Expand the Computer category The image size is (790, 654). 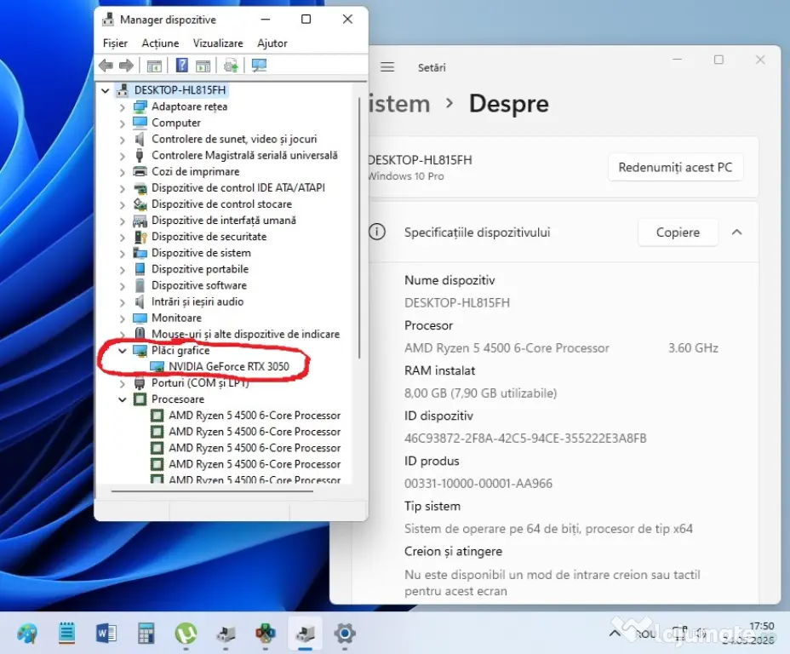123,123
